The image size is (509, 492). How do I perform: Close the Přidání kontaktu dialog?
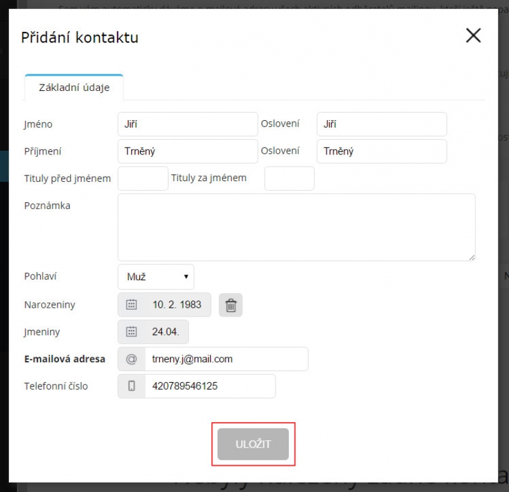point(473,36)
